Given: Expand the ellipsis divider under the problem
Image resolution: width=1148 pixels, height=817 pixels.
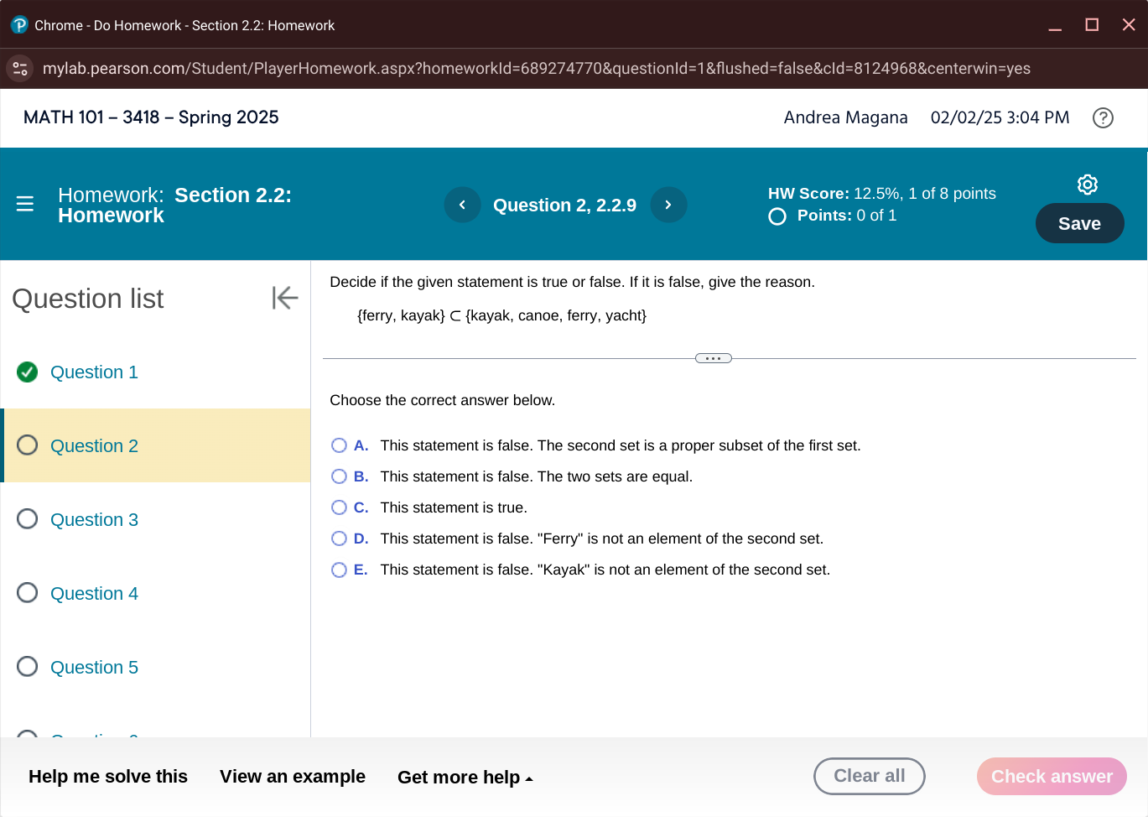Looking at the screenshot, I should click(x=713, y=357).
